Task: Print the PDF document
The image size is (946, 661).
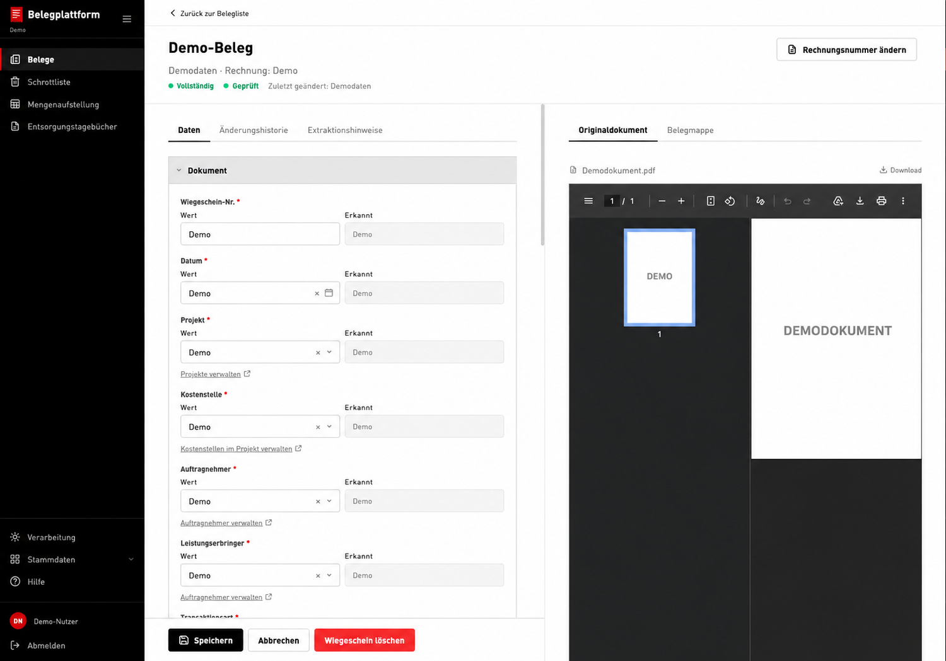Action: coord(881,201)
